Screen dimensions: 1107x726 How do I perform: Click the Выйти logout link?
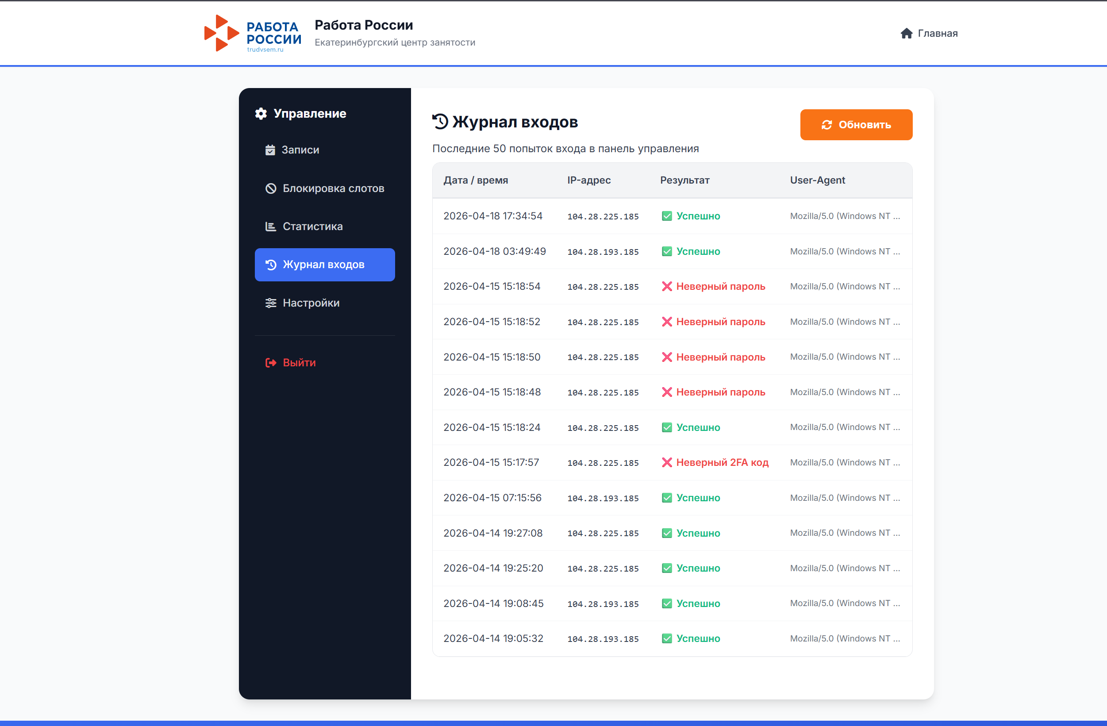pos(299,363)
